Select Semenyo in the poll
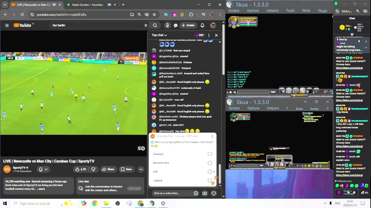Viewport: 371px width, 208px height. [x=210, y=154]
